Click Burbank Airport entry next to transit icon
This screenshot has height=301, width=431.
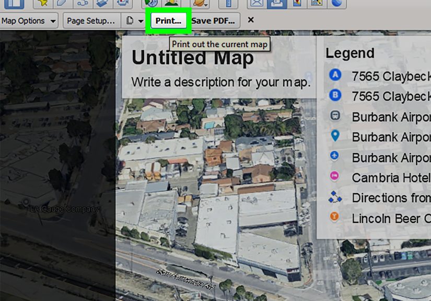391,117
